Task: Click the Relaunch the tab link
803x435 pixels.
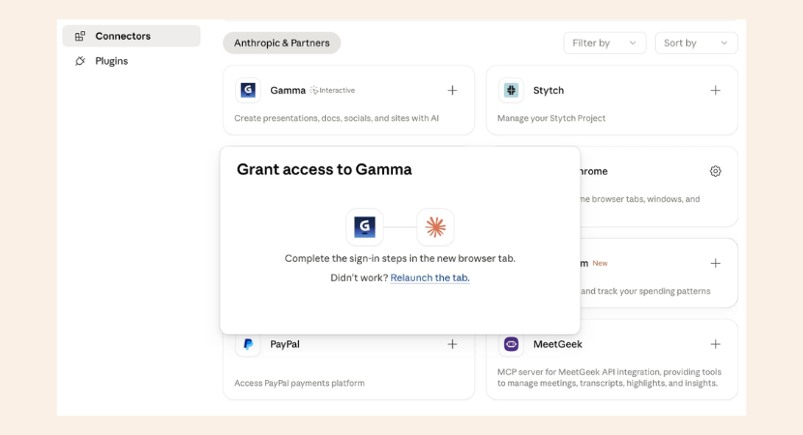Action: (x=430, y=277)
